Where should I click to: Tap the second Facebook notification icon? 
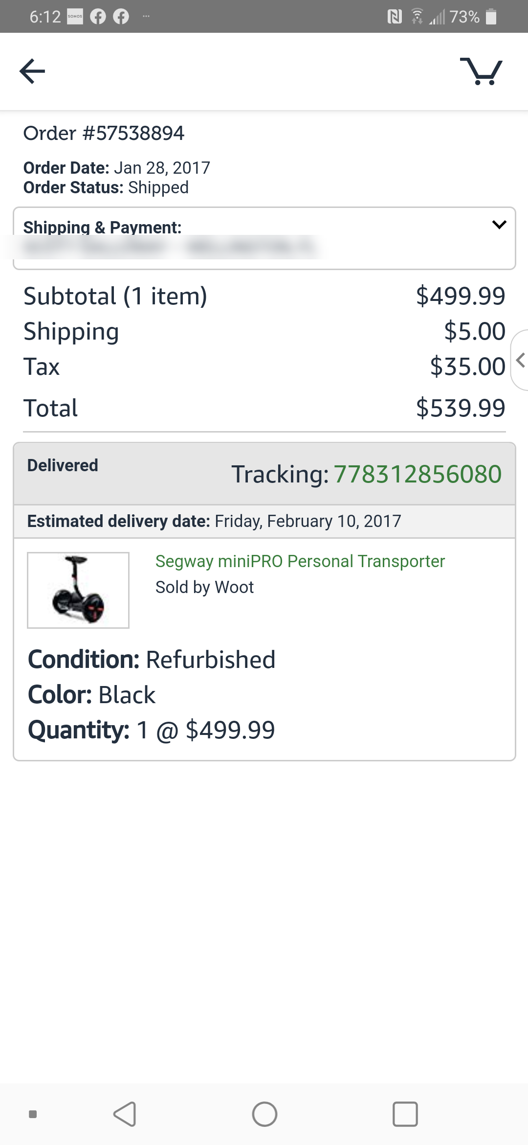tap(121, 17)
